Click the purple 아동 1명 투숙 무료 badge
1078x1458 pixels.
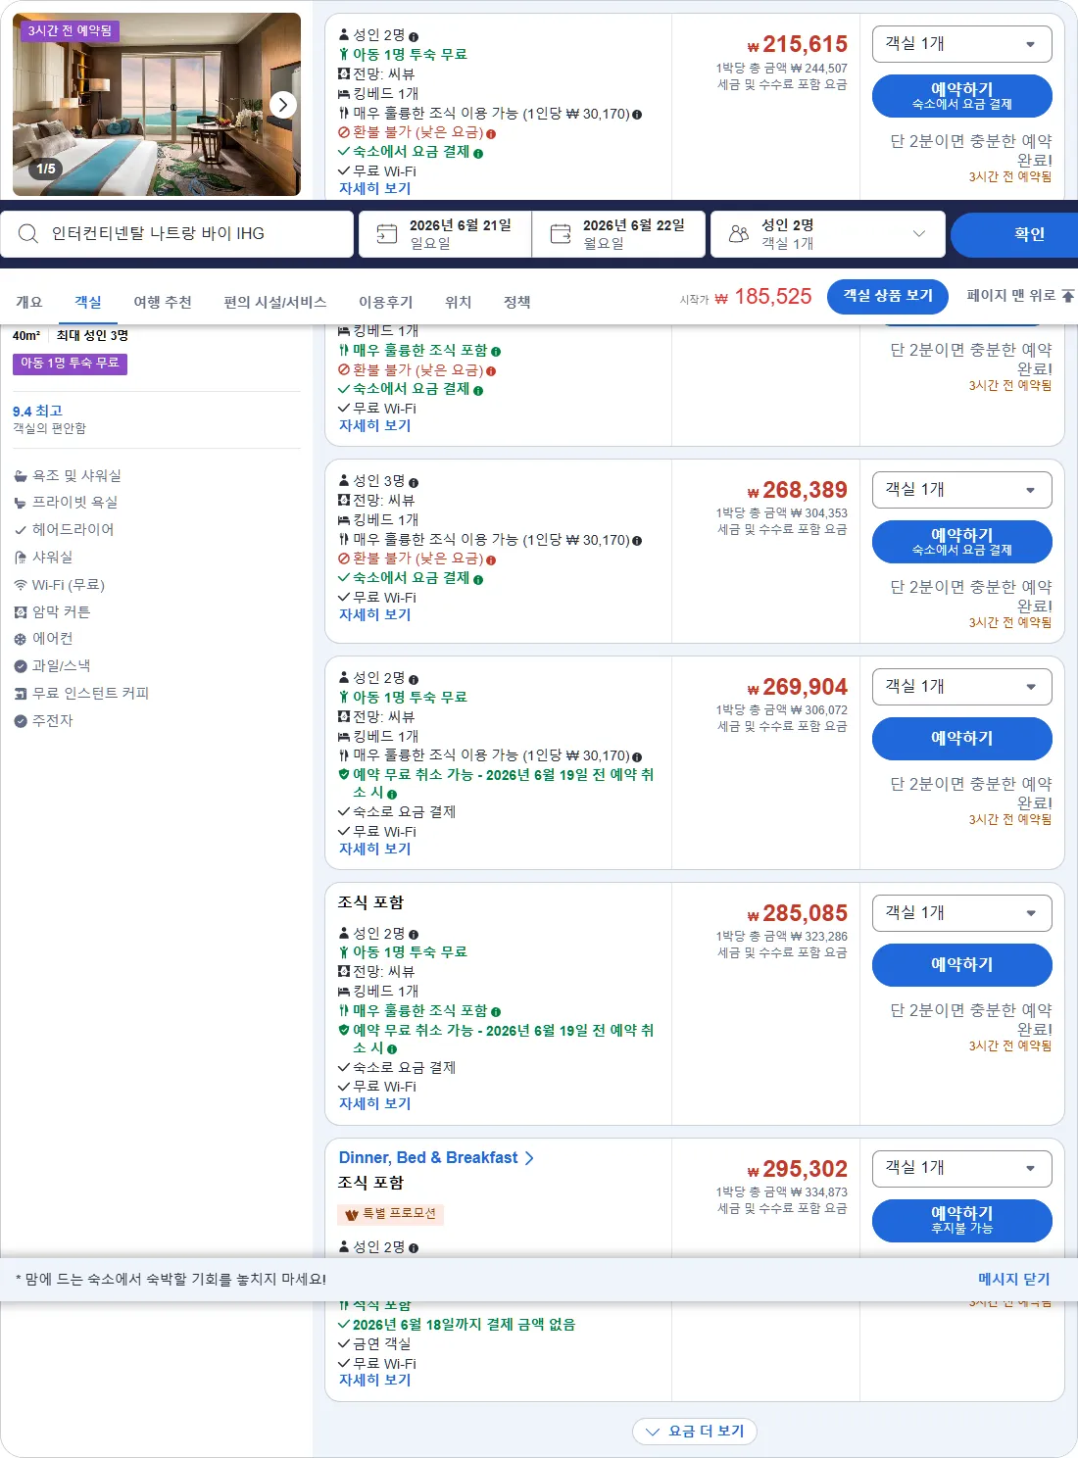pos(70,364)
